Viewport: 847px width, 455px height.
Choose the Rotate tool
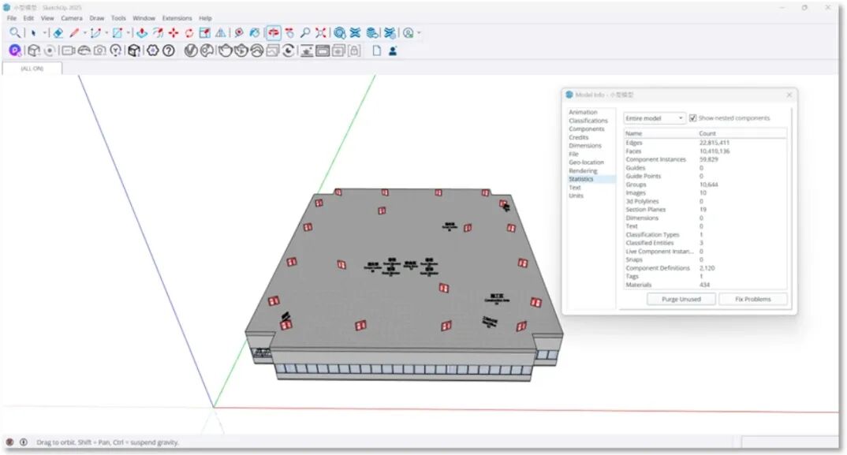(189, 33)
